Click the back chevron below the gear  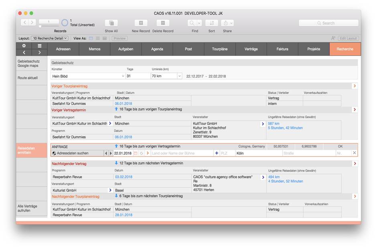tap(24, 53)
